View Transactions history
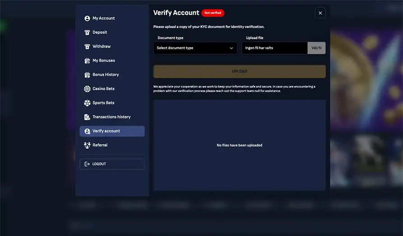403x236 pixels. coord(112,117)
